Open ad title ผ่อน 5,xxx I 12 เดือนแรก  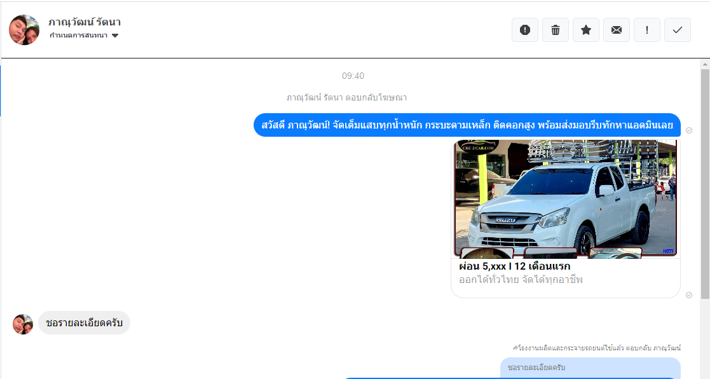click(x=514, y=266)
